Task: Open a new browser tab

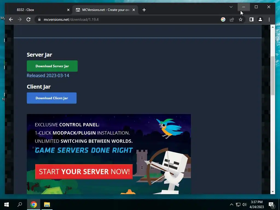Action: (144, 10)
